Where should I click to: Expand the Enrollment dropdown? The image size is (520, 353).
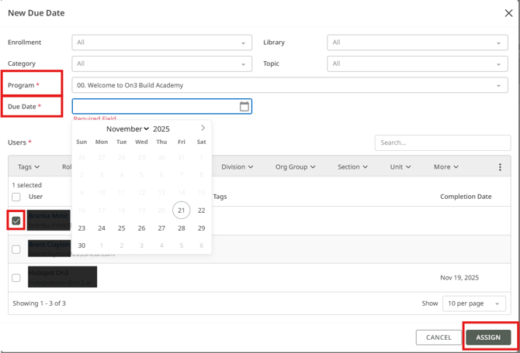[x=161, y=43]
